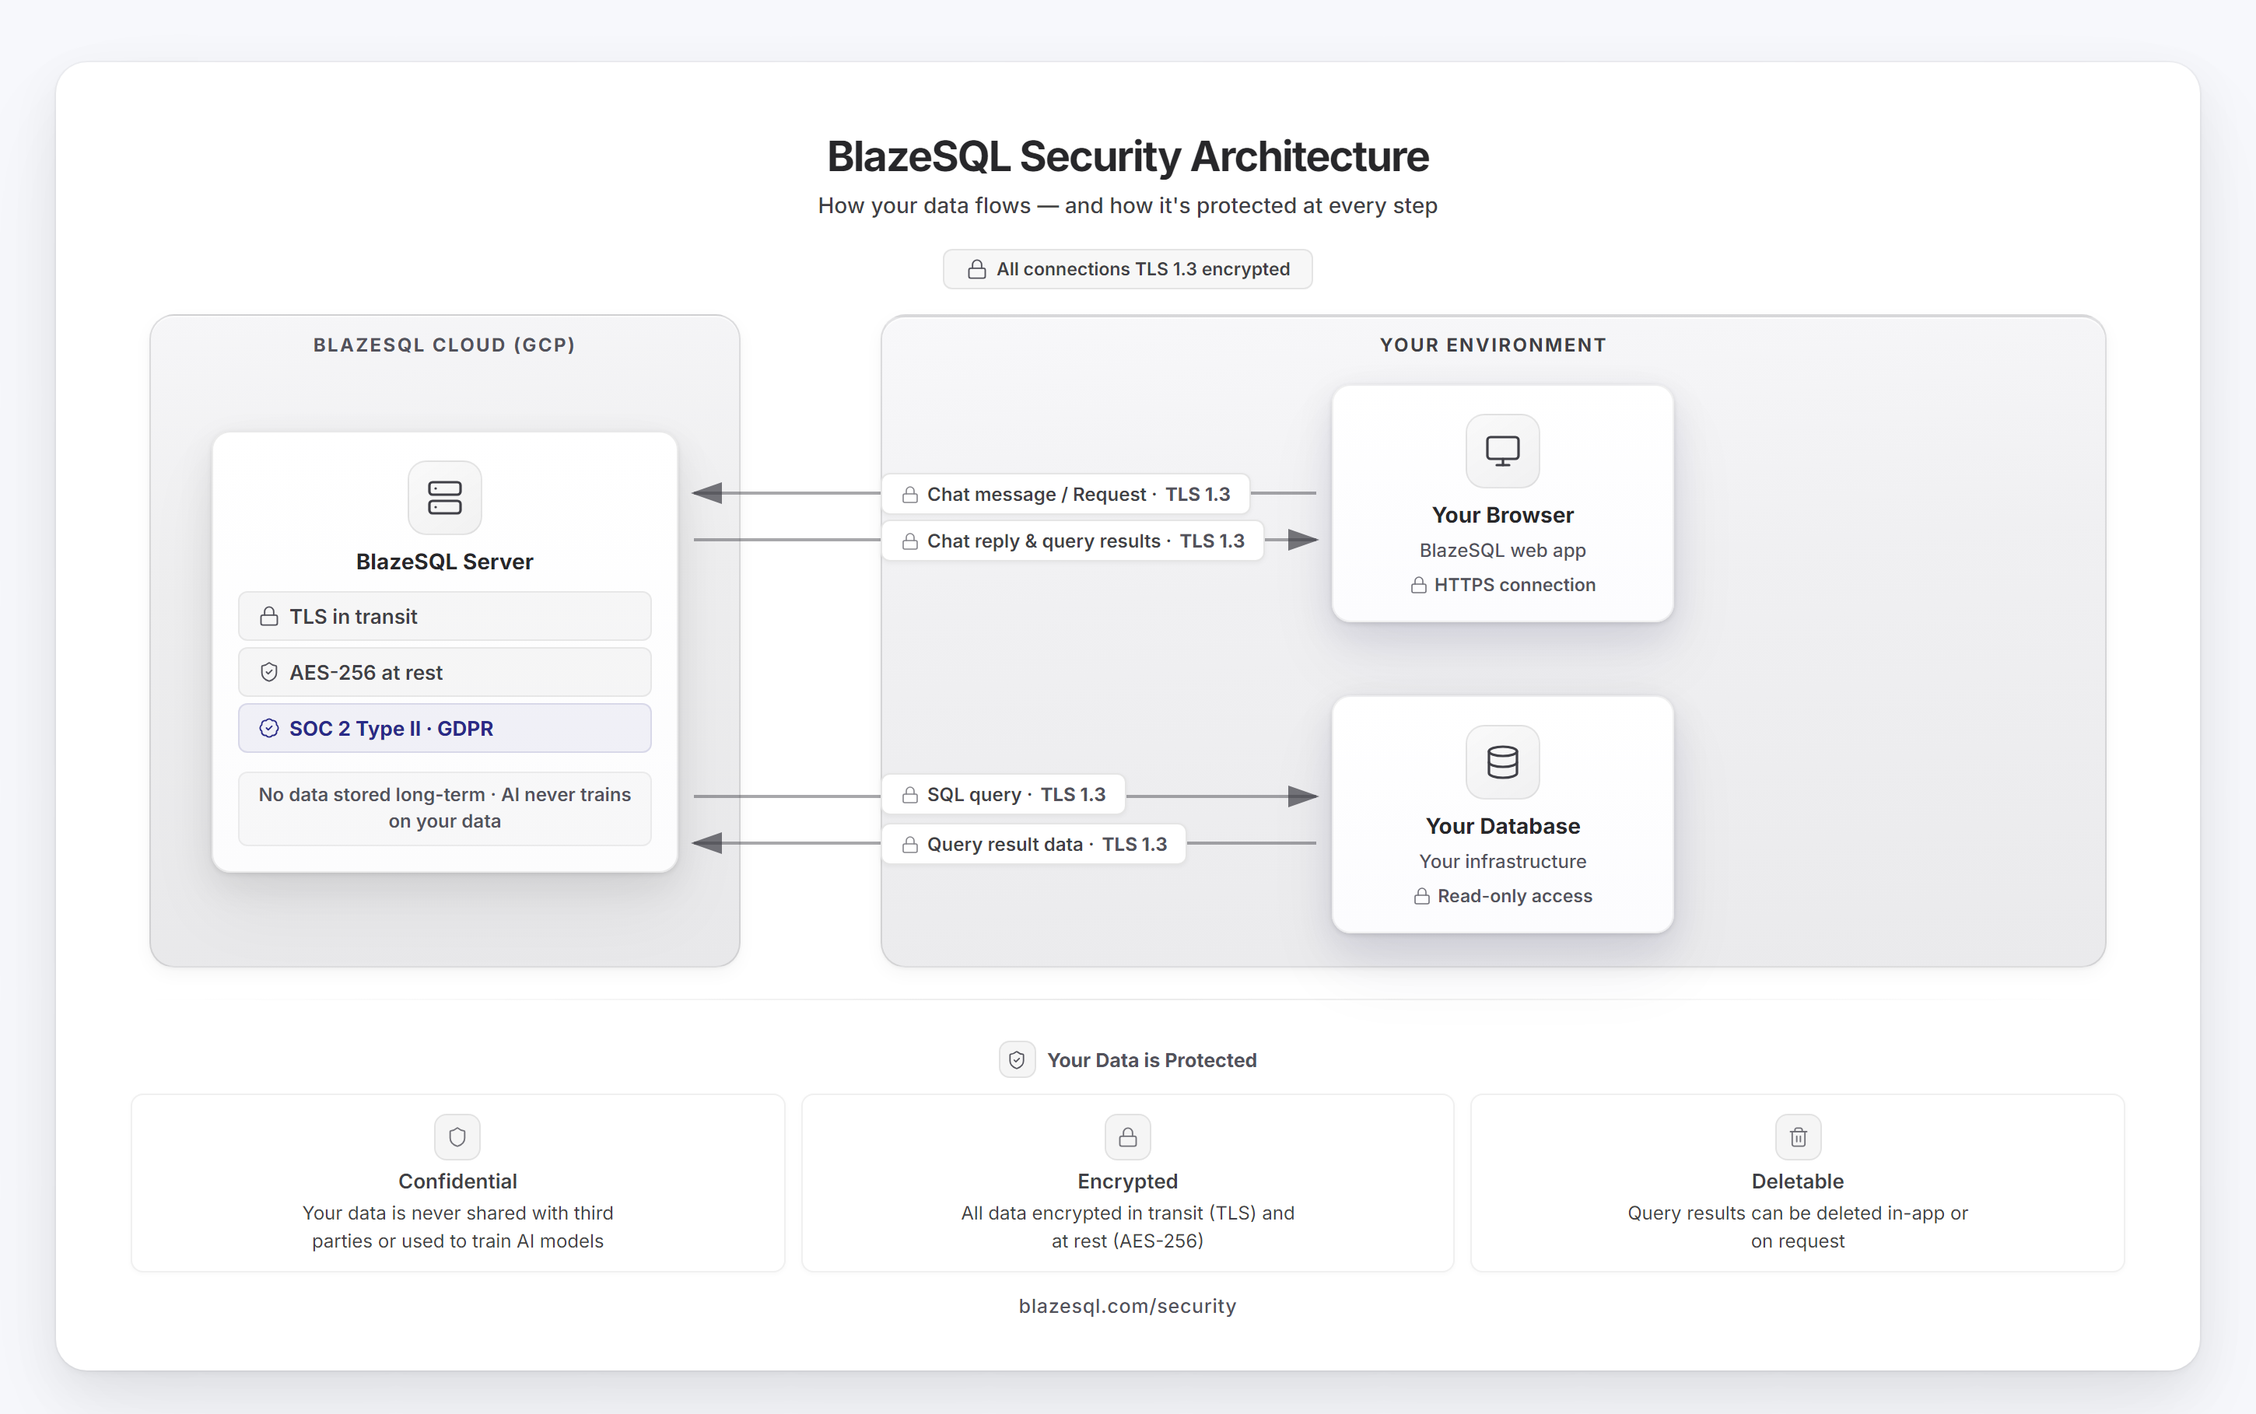Click the Confidential shield icon

pyautogui.click(x=457, y=1137)
